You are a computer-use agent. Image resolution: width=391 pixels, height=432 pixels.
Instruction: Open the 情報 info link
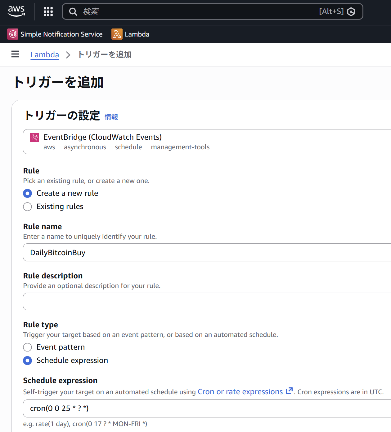(111, 117)
